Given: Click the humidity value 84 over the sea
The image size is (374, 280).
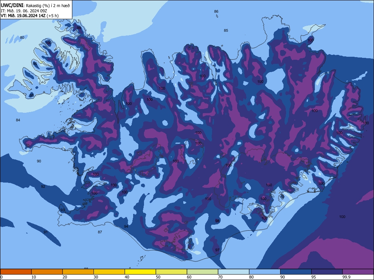Looking at the screenshot, I should [x=18, y=120].
